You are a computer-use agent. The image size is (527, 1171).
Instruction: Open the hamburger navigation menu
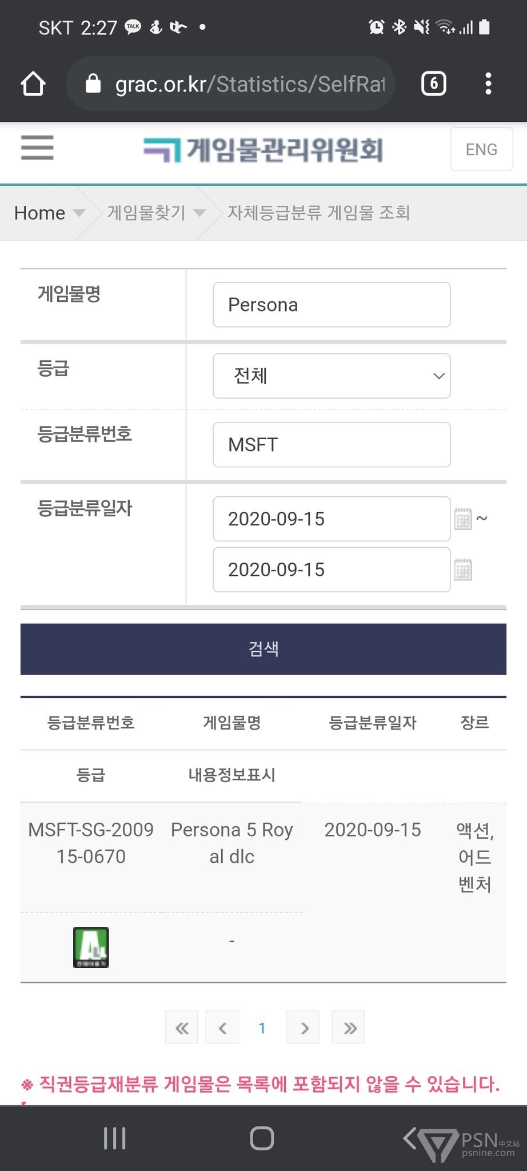tap(37, 148)
